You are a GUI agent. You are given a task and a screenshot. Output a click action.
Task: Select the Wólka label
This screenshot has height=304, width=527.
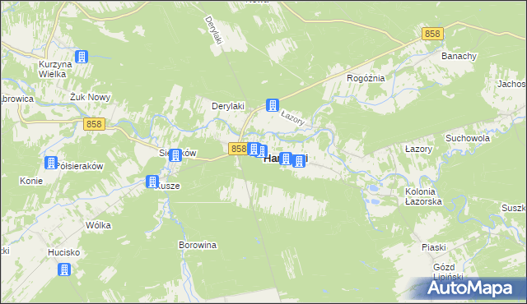pyautogui.click(x=98, y=225)
